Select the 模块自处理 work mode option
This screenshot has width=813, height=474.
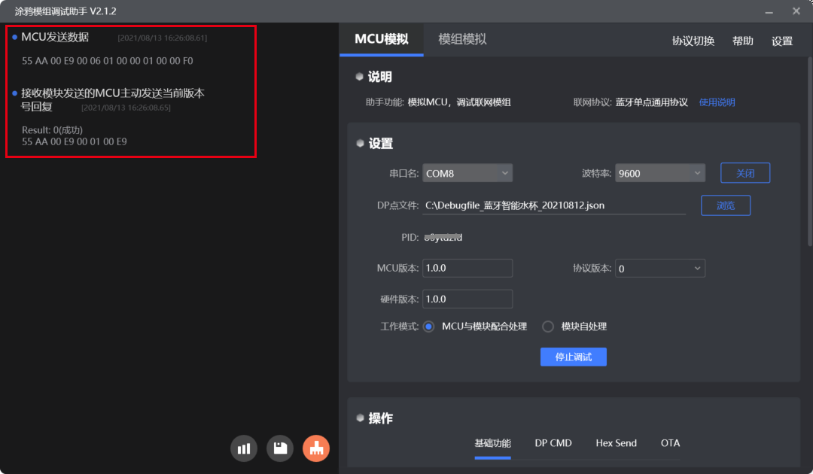point(548,327)
